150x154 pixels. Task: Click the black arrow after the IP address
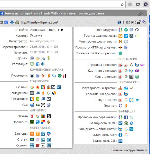click(x=62, y=30)
